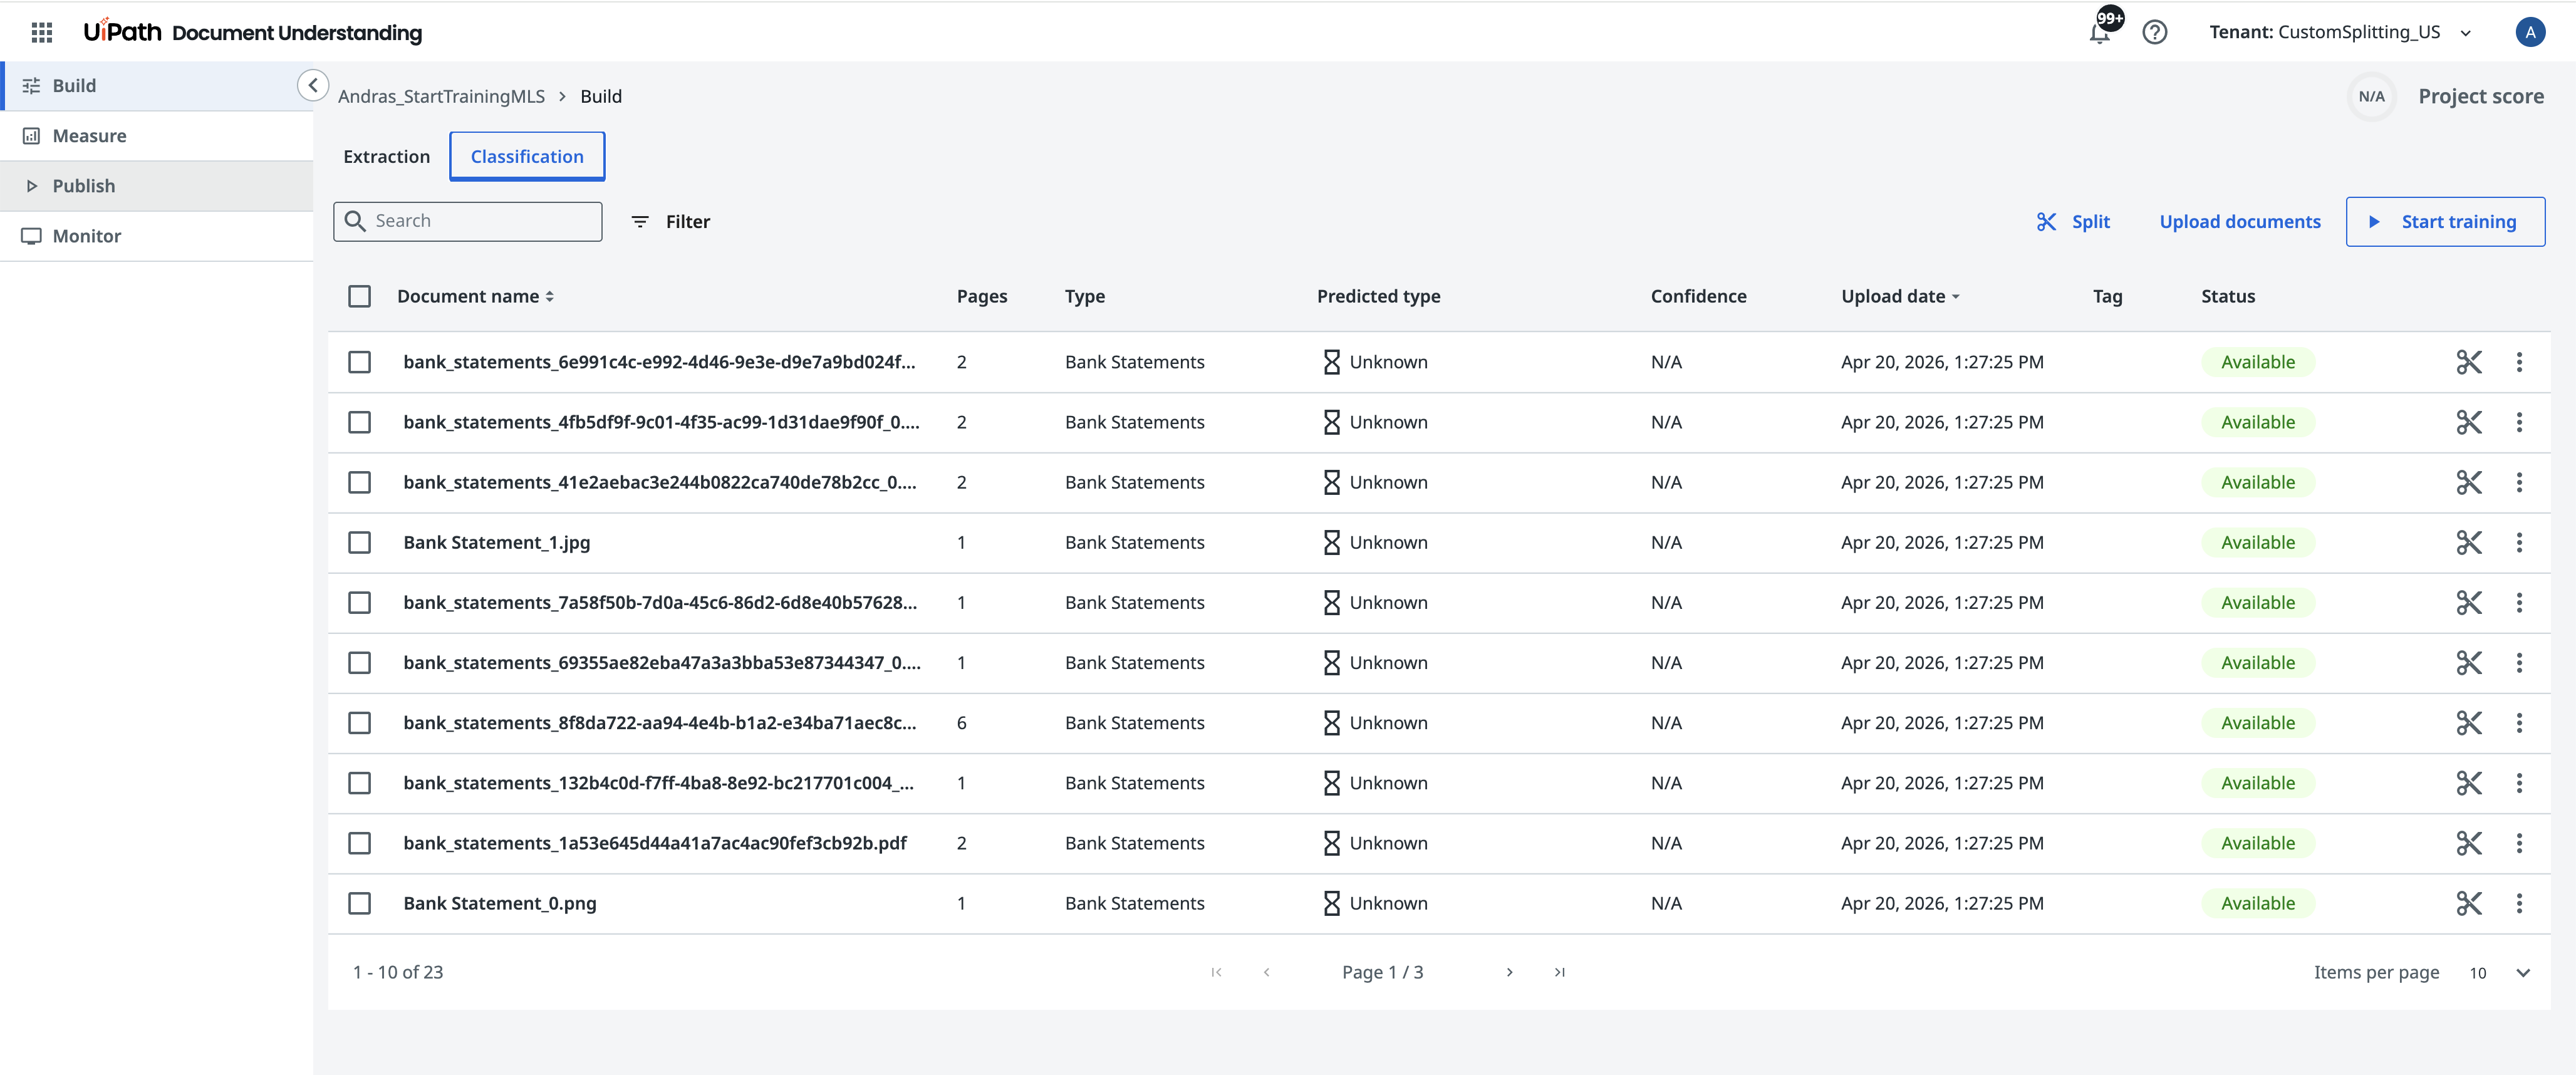Open document Bank Statement_0.png
The image size is (2576, 1075).
[x=500, y=903]
